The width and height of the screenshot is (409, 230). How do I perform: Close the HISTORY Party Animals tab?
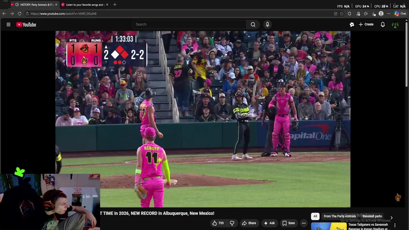coord(56,5)
